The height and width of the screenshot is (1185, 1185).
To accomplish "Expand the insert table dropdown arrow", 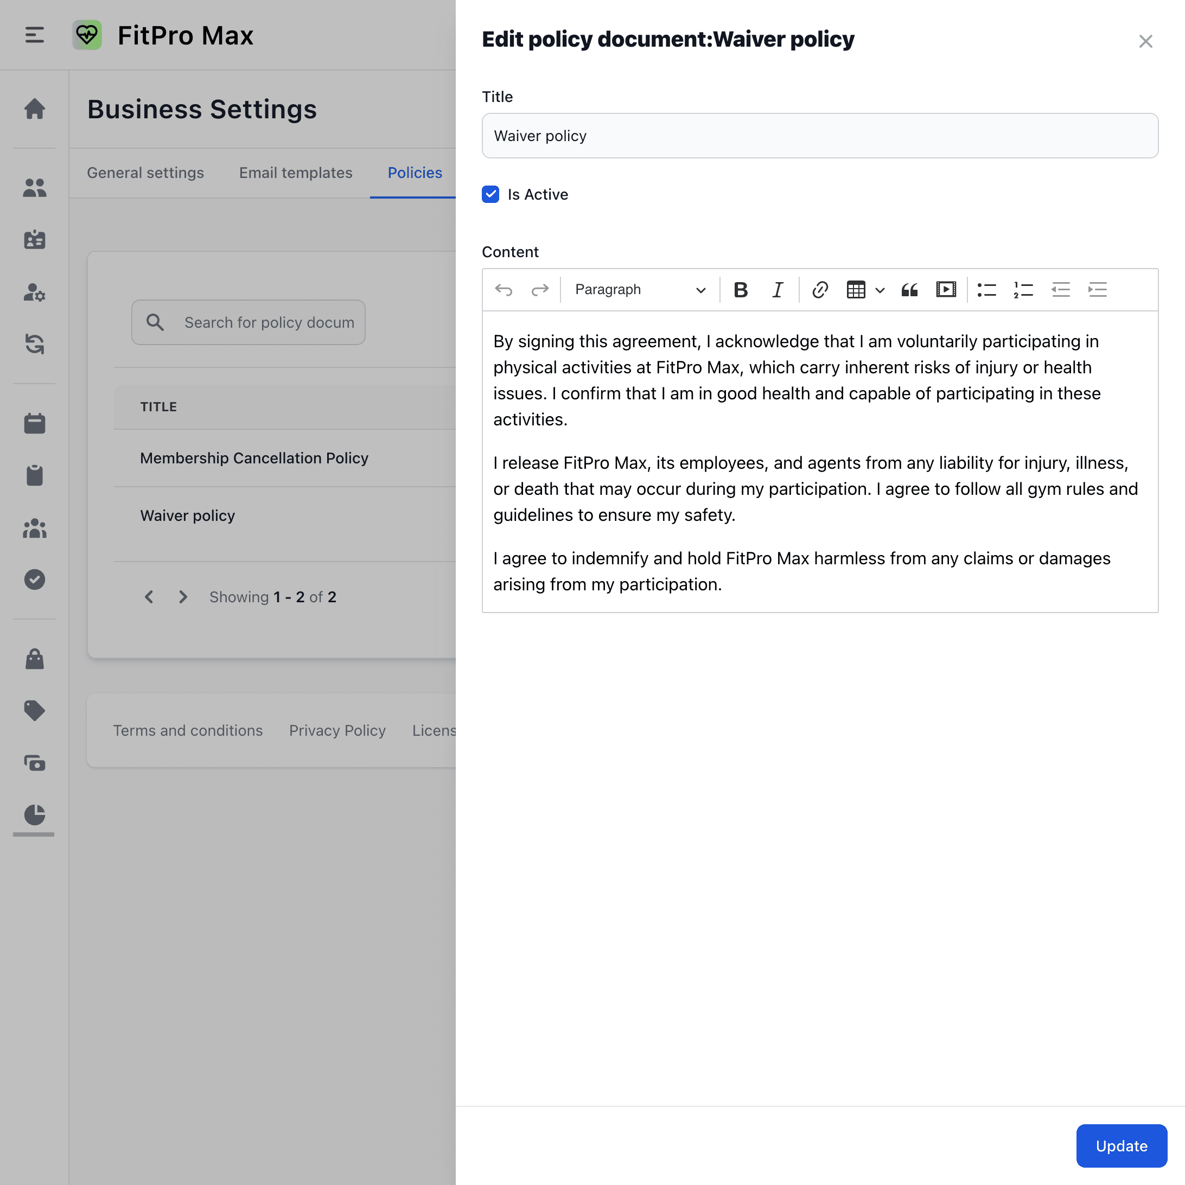I will 880,290.
